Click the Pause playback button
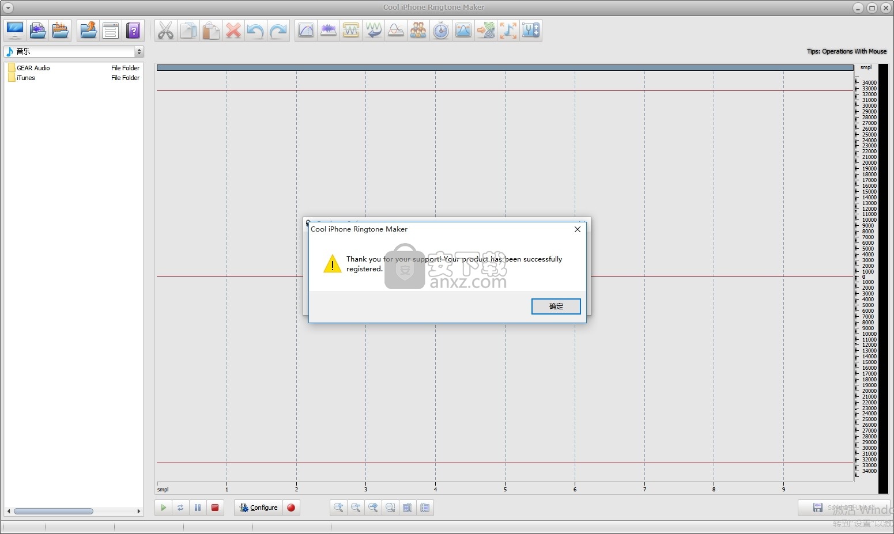The image size is (894, 534). pyautogui.click(x=198, y=508)
